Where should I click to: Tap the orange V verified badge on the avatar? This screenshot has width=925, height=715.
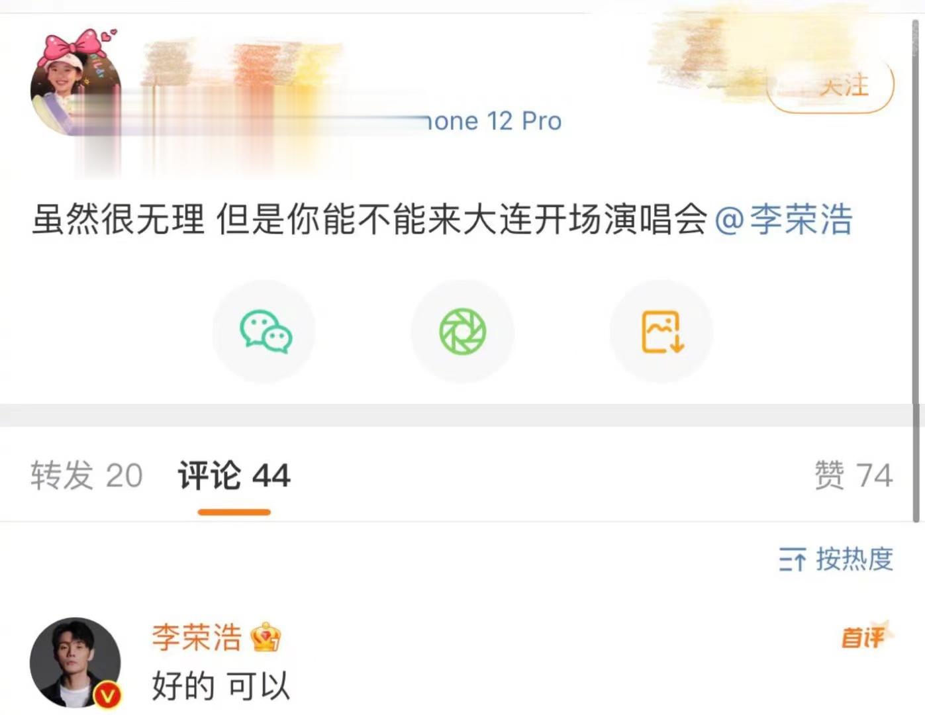coord(107,694)
